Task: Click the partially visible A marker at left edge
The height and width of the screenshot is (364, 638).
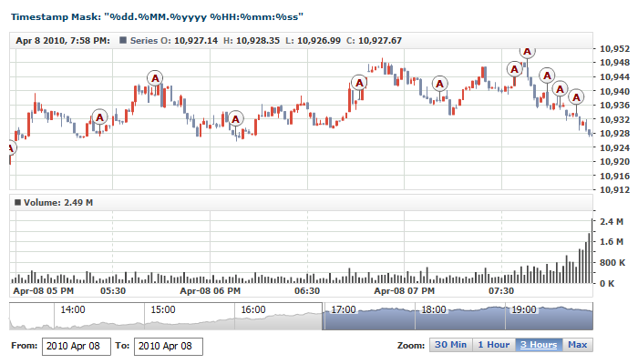Action: tap(10, 148)
